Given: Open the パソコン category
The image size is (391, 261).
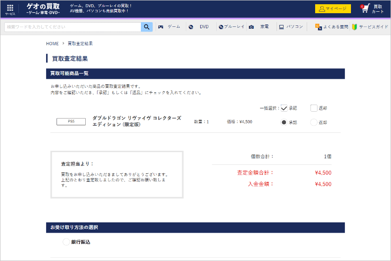Looking at the screenshot, I should [x=294, y=27].
